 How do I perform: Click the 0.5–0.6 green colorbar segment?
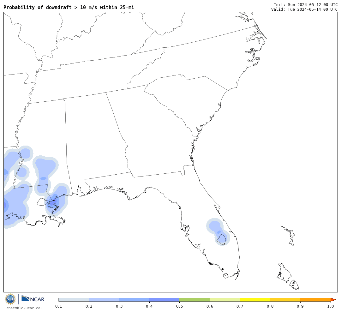tap(194, 300)
